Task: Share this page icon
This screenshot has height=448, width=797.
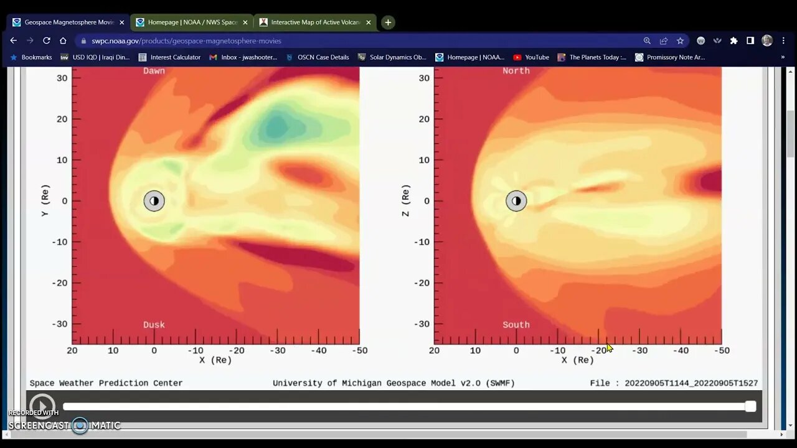Action: click(x=664, y=40)
